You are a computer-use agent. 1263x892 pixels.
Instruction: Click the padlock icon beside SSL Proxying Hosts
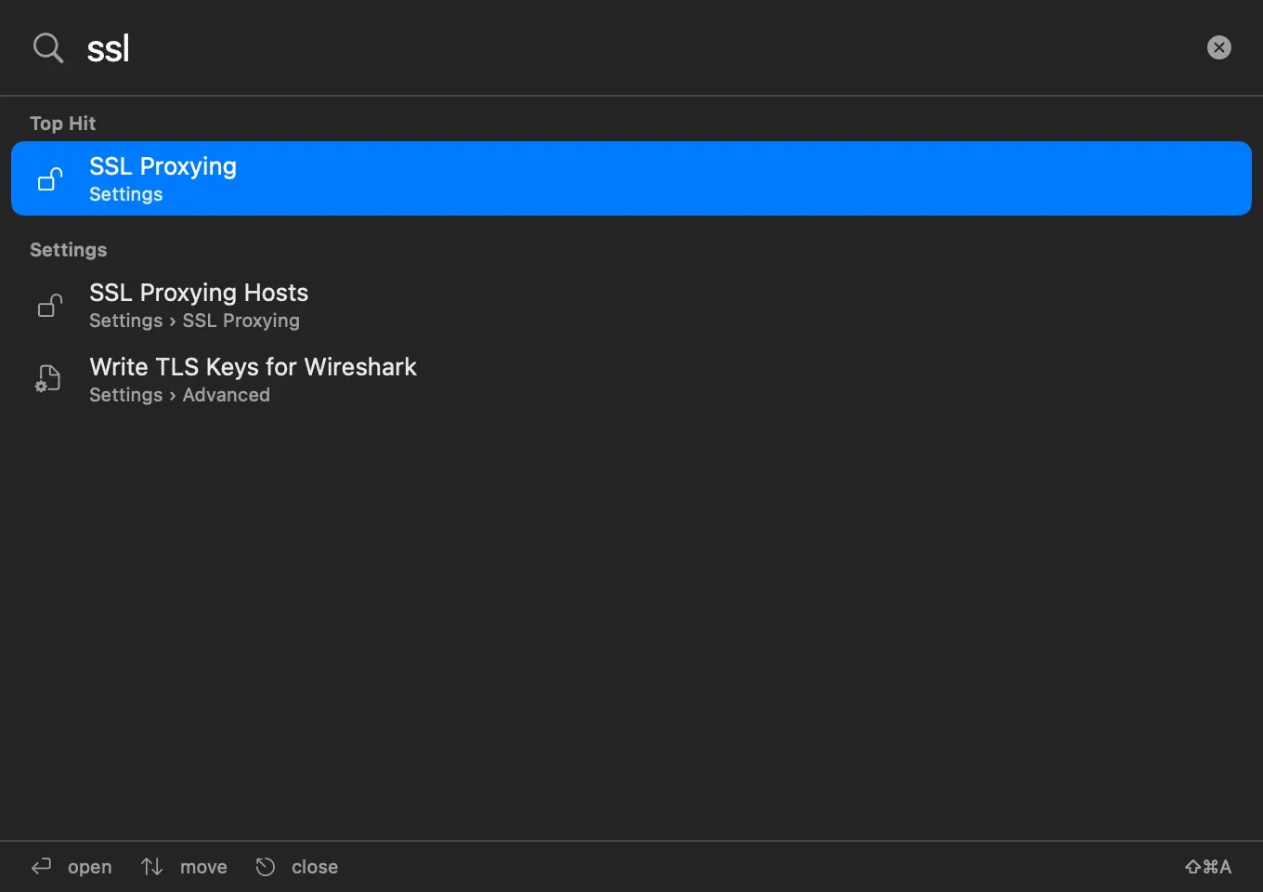50,305
